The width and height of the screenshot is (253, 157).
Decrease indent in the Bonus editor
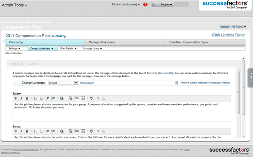[x=47, y=131]
